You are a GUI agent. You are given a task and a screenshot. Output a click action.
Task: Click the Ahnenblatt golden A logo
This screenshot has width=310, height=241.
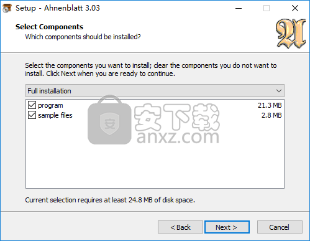point(291,34)
